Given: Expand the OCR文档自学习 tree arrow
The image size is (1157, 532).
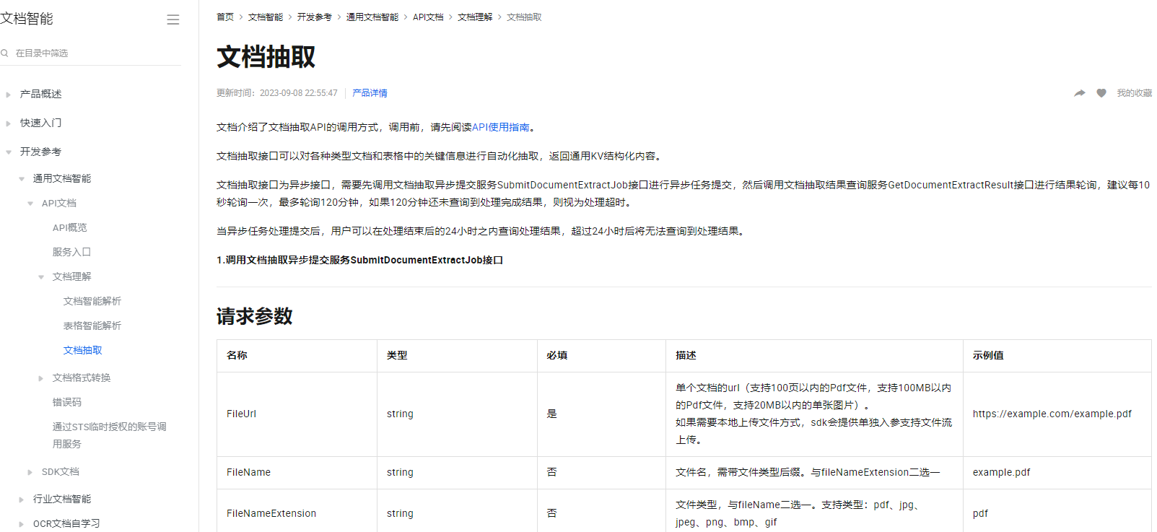Looking at the screenshot, I should [21, 524].
